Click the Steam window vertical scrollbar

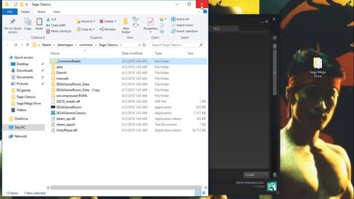click(274, 72)
